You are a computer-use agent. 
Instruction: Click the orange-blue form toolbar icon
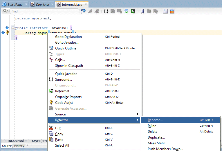pyautogui.click(x=172, y=11)
